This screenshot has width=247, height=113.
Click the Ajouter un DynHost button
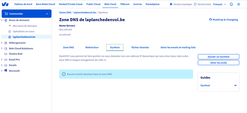[219, 57]
